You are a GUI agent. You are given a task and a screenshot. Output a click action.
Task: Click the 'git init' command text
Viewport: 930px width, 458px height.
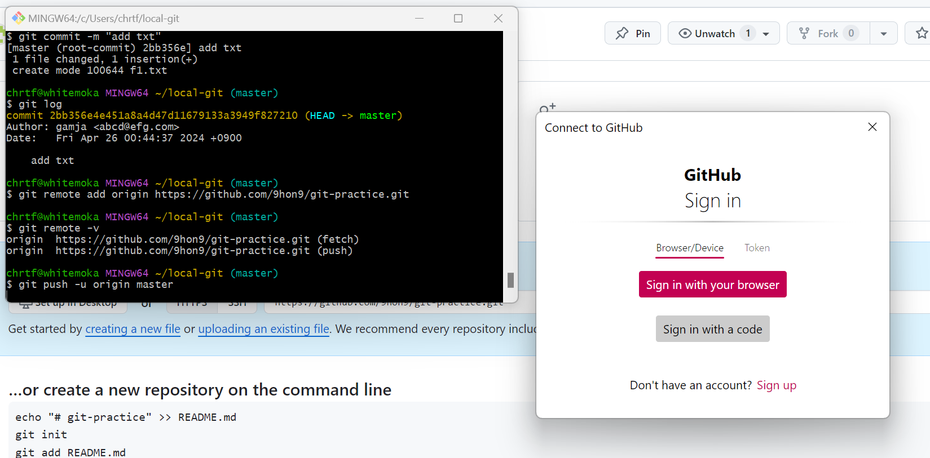pyautogui.click(x=41, y=435)
